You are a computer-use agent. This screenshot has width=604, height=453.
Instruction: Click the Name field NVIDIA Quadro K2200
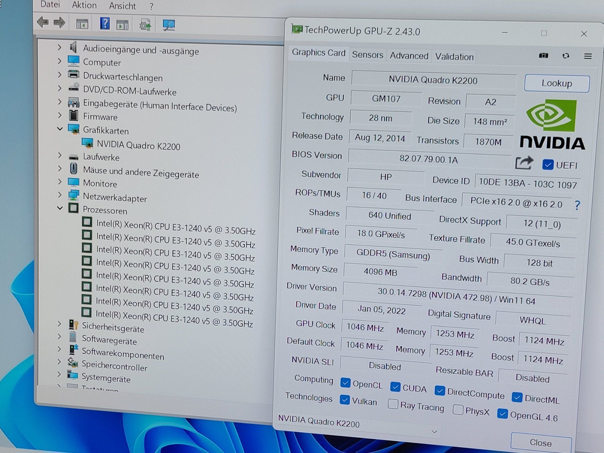[x=433, y=80]
